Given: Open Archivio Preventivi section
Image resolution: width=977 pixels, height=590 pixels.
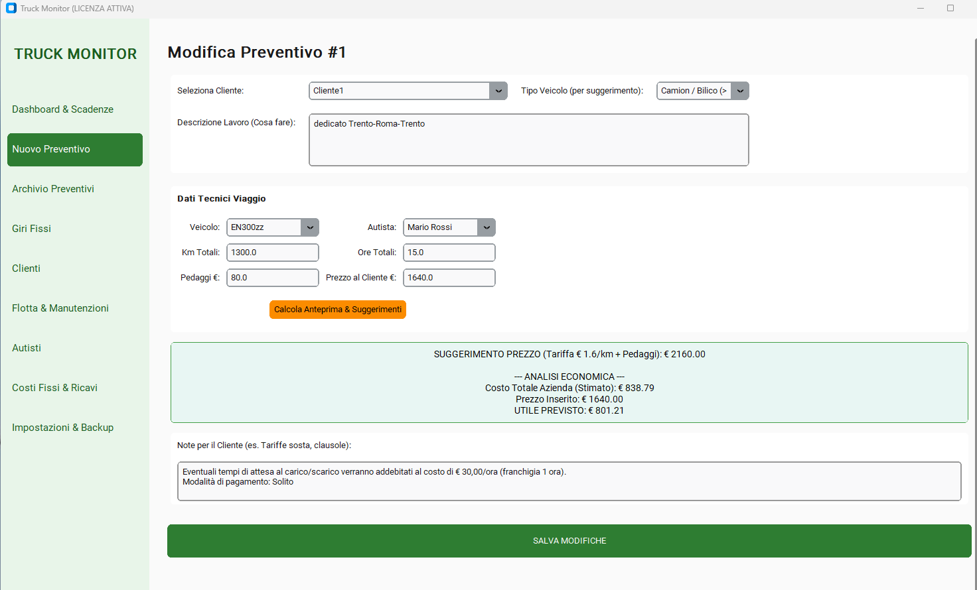Looking at the screenshot, I should tap(53, 189).
